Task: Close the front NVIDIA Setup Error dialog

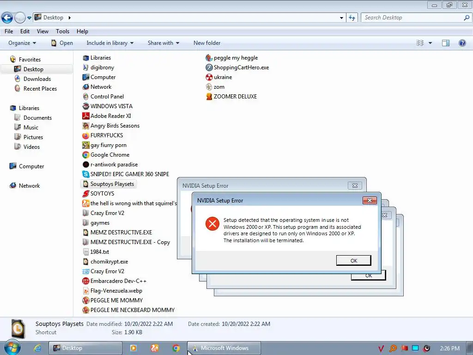Action: 370,201
